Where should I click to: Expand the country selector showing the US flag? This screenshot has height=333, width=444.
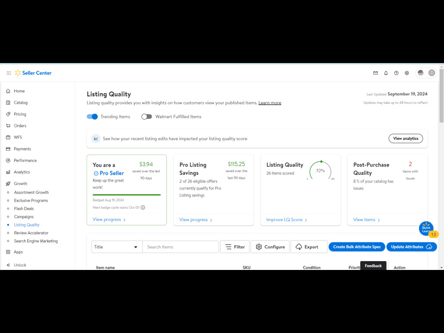(420, 72)
